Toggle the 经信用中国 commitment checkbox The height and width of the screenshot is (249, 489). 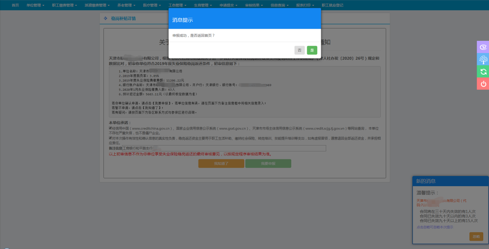point(110,128)
